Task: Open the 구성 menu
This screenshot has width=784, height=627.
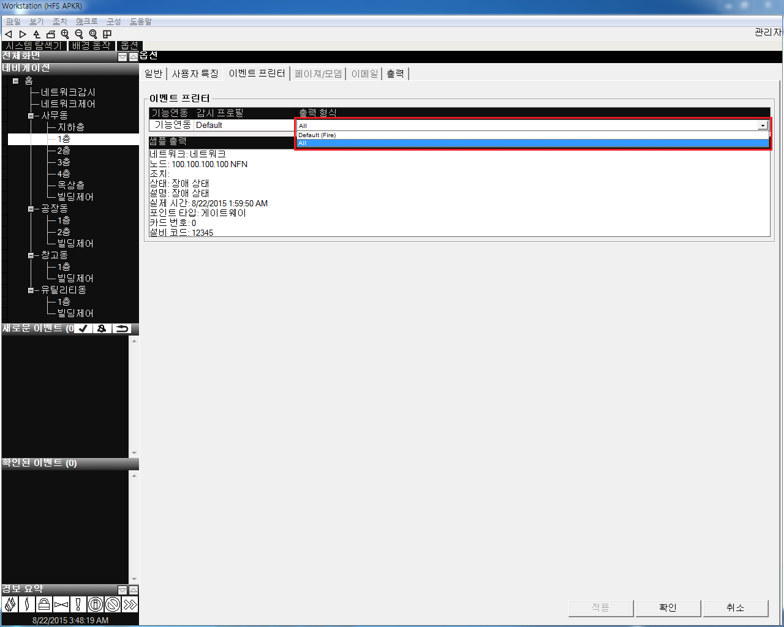Action: pyautogui.click(x=113, y=21)
